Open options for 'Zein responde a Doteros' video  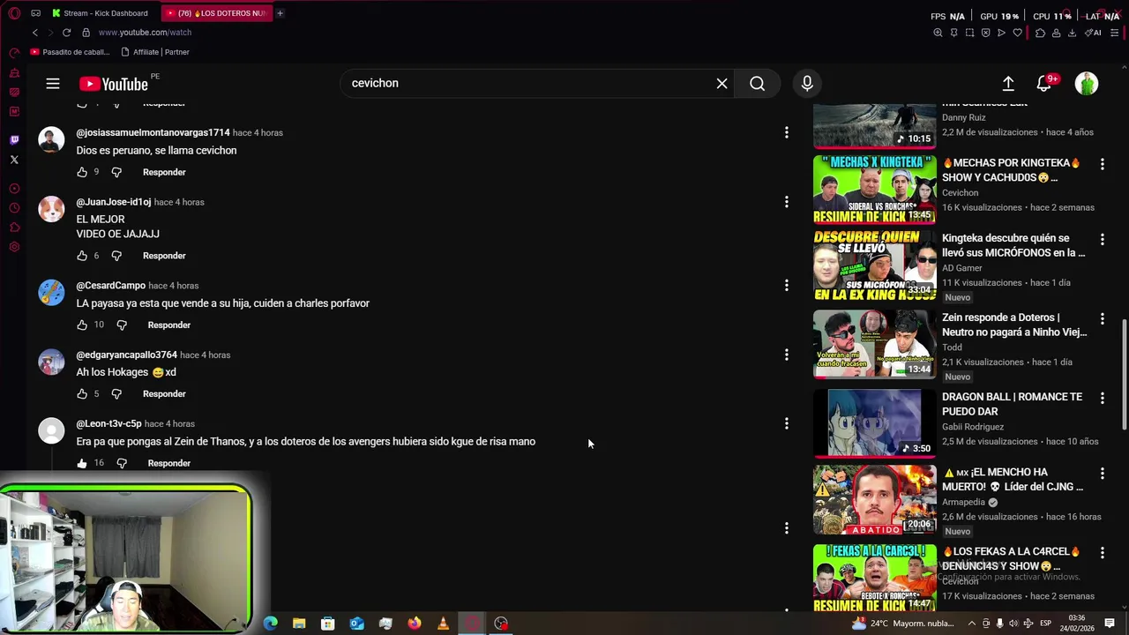point(1102,318)
